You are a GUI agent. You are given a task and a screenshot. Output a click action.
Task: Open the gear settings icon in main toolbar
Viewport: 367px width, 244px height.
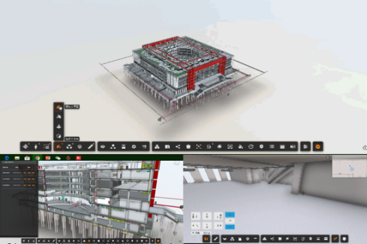point(134,147)
